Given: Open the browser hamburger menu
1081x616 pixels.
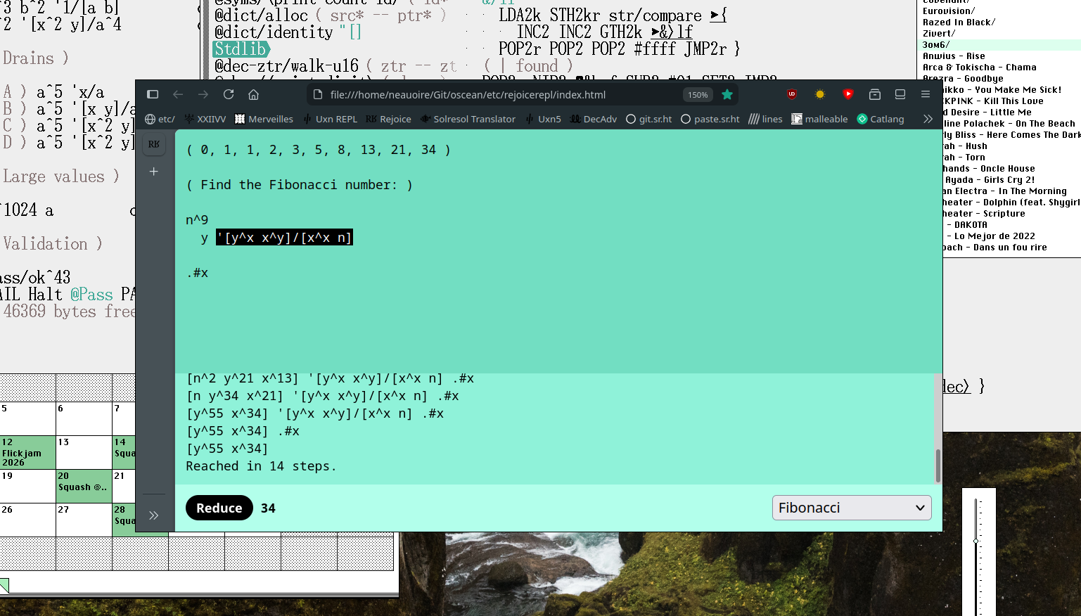Looking at the screenshot, I should (926, 94).
